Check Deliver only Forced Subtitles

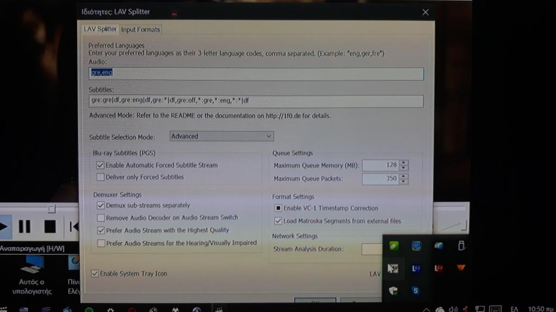coord(100,177)
